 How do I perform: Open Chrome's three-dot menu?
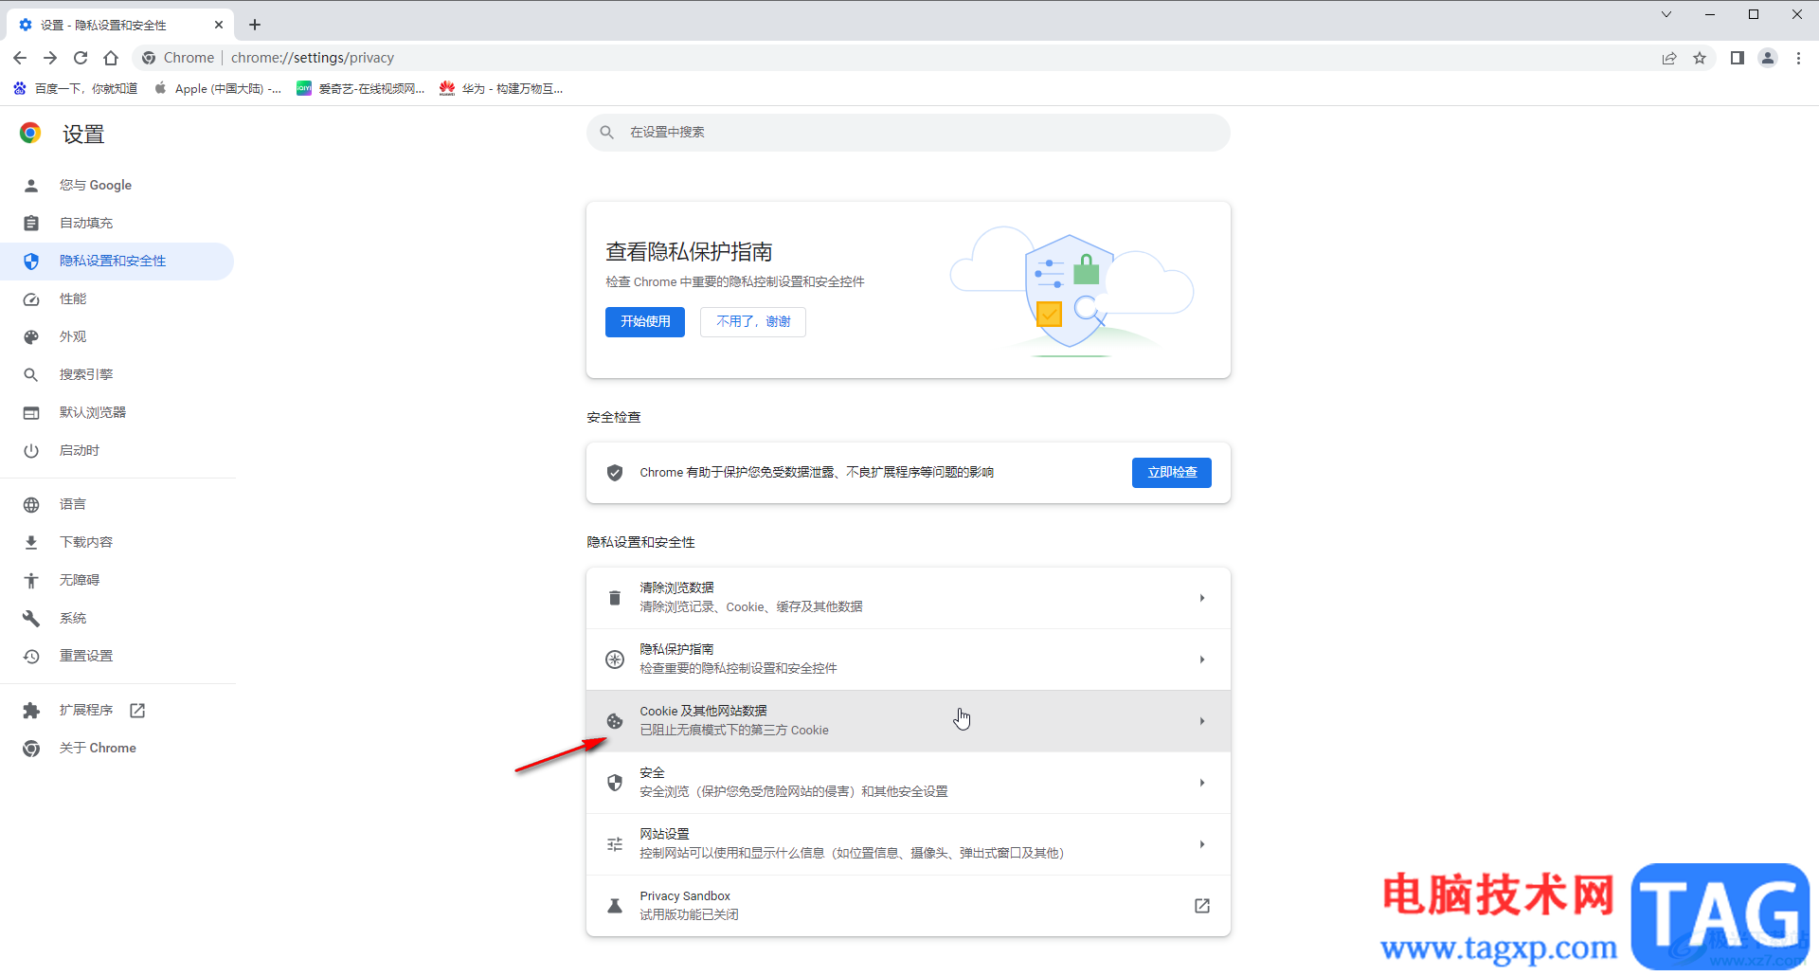[1798, 58]
